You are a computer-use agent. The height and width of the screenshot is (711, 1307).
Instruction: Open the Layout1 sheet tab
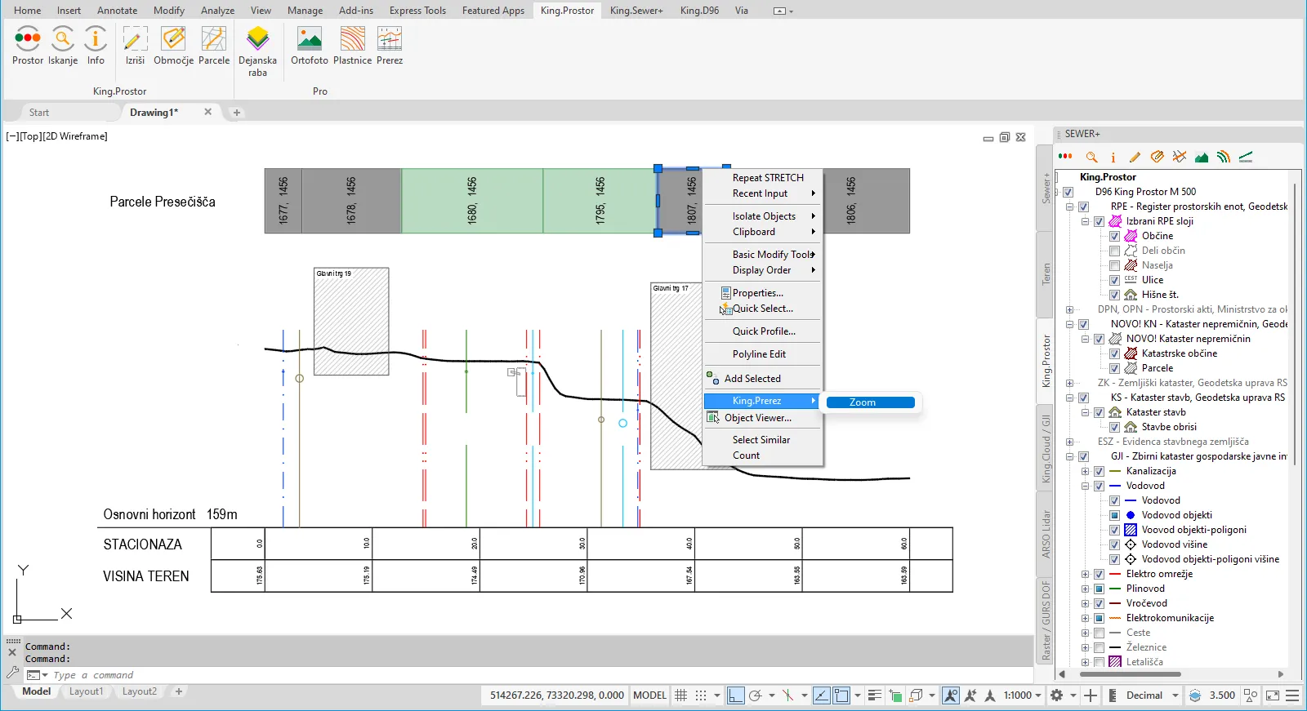pyautogui.click(x=86, y=691)
